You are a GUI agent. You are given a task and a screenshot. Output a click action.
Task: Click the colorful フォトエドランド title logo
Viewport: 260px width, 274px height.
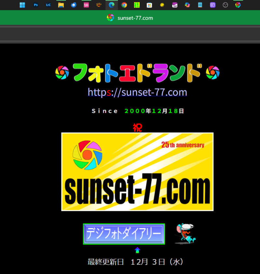(137, 72)
